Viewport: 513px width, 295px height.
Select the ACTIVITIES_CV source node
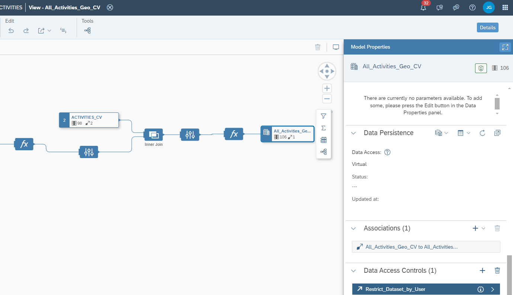pos(89,119)
